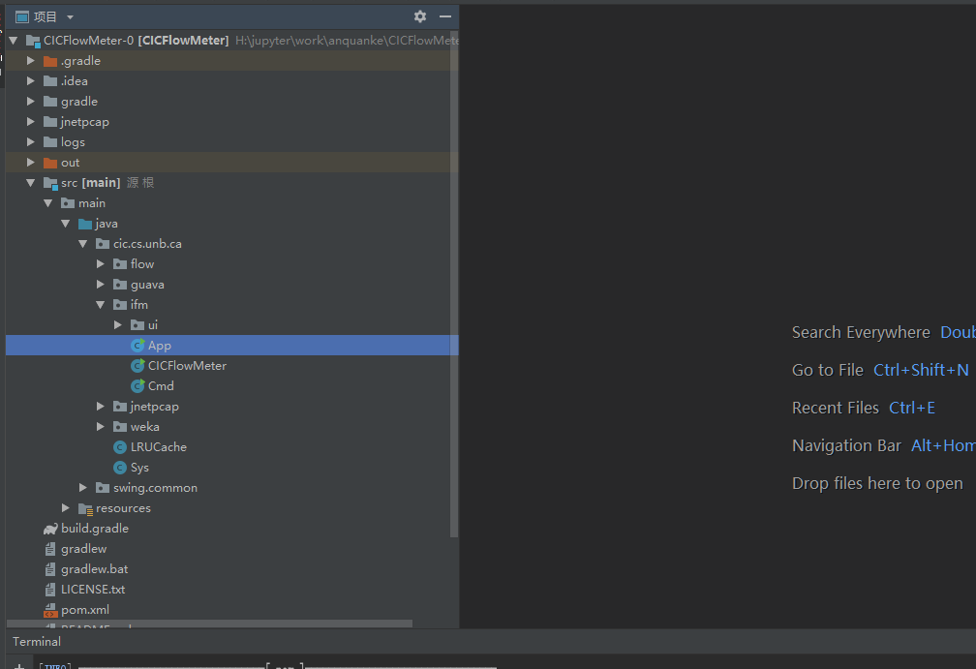The image size is (976, 669).
Task: Click the LRUCache class icon
Action: pos(120,447)
